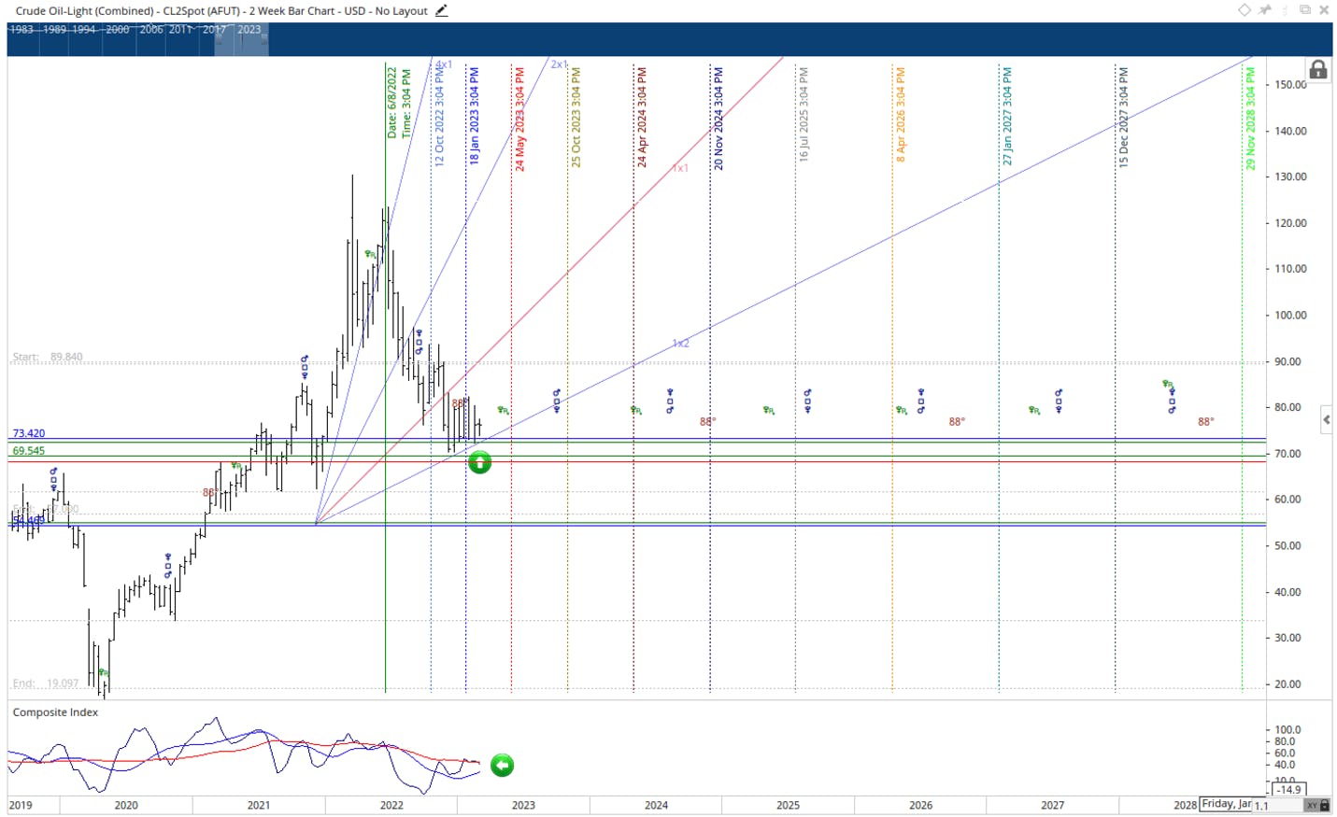Click the pencil edit icon beside chart title
Screen dimensions: 1337x817
pos(442,10)
